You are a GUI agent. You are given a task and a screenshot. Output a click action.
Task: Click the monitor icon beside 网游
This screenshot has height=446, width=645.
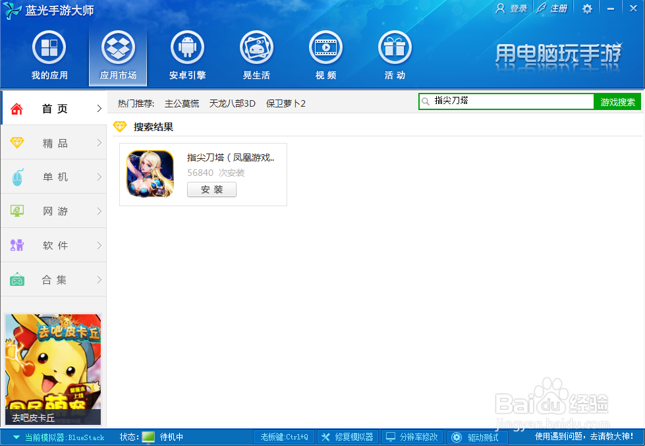coord(17,211)
